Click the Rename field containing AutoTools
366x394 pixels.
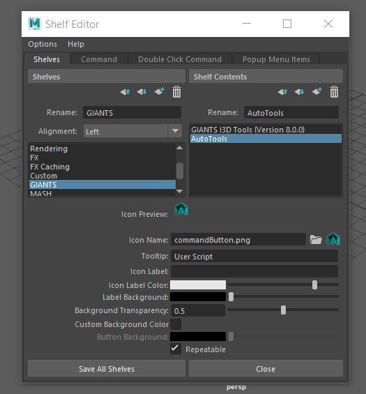pos(291,112)
